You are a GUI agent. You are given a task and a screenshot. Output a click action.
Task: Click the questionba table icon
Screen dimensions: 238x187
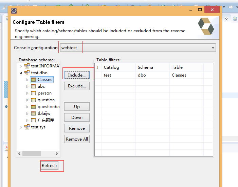click(33, 107)
